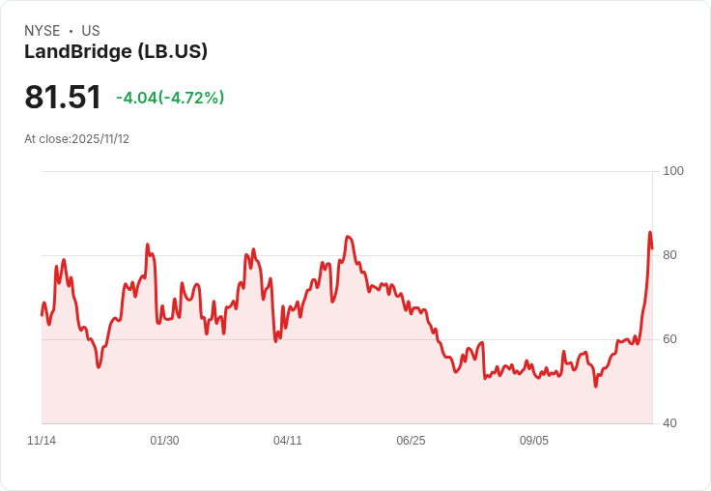Click the current price 81.51
The height and width of the screenshot is (491, 711).
click(x=63, y=97)
